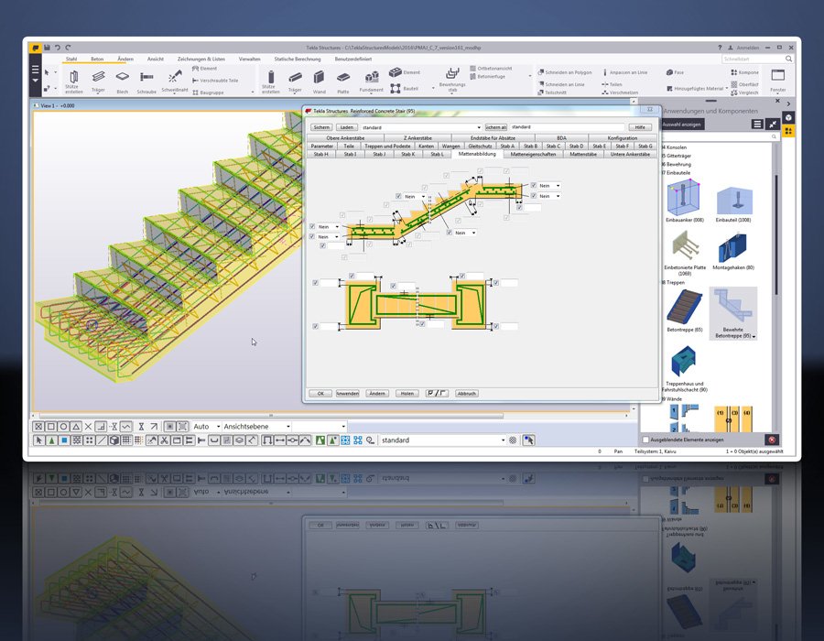This screenshot has width=824, height=641.
Task: Click the Sichern button
Action: 321,127
